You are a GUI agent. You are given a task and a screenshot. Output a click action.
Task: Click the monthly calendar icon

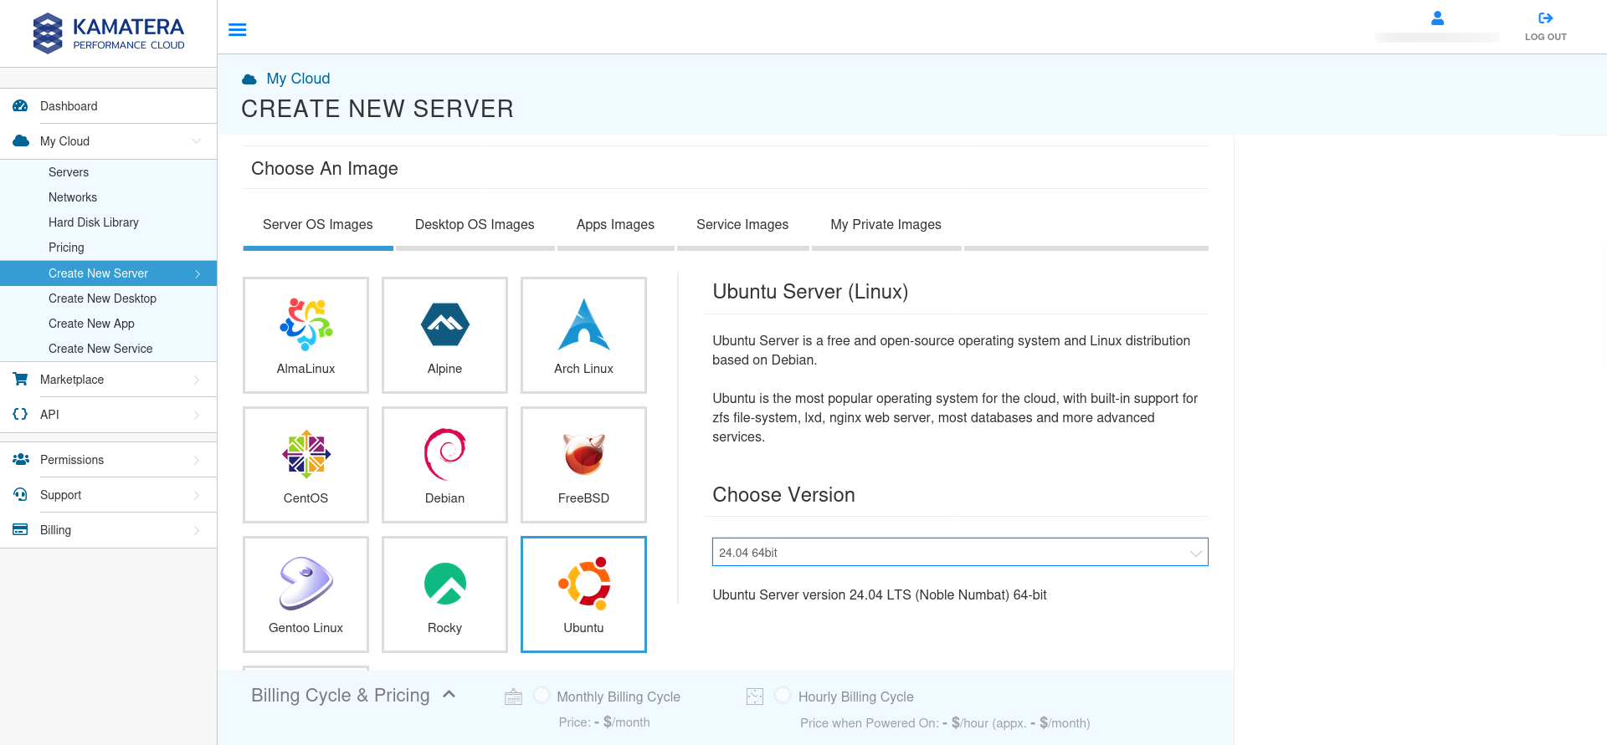(x=514, y=697)
